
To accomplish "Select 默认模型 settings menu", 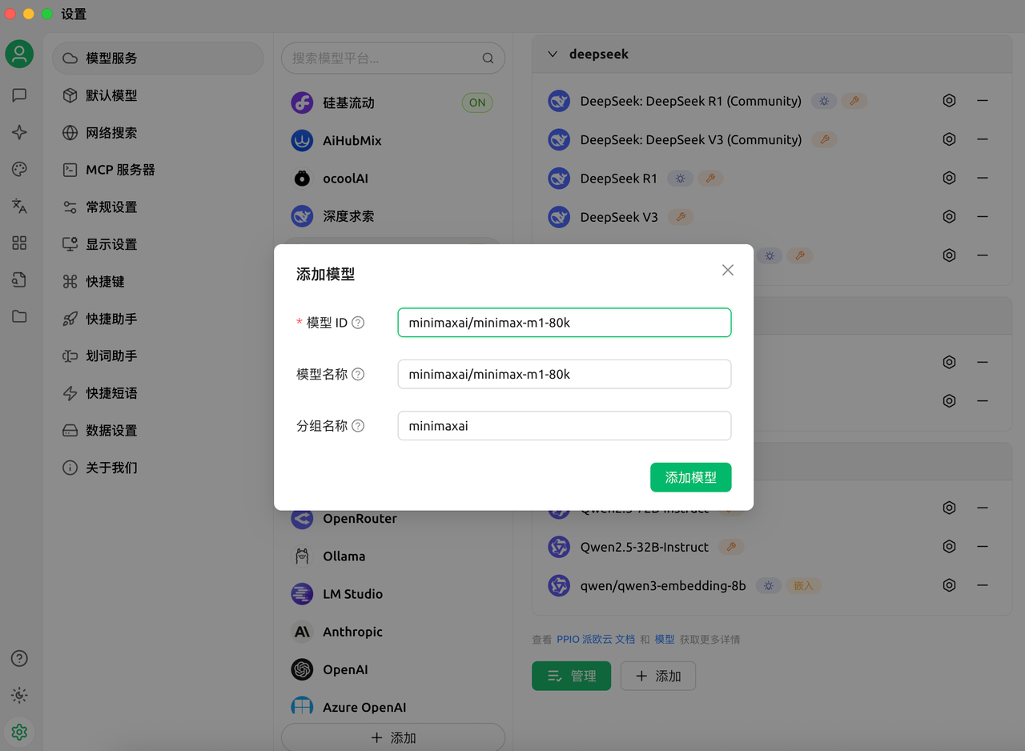I will coord(158,95).
